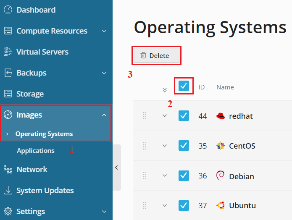Click the Dashboard gauge icon

coord(8,10)
